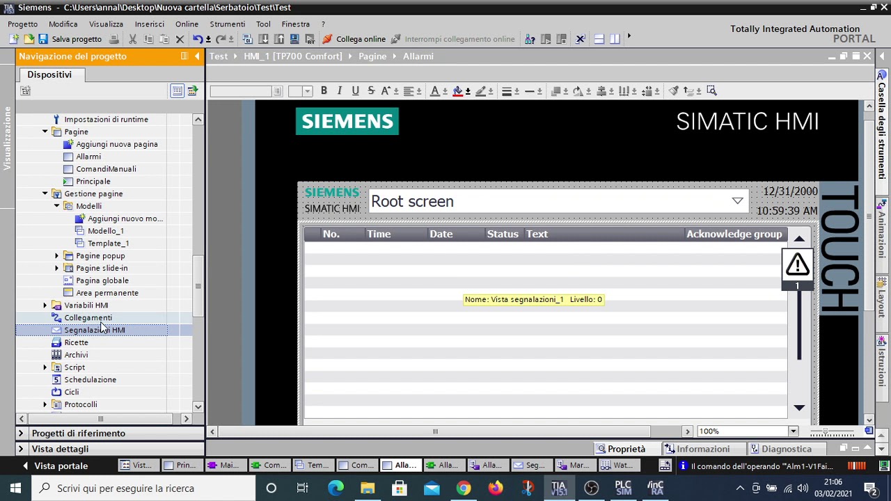
Task: Collapse the Modelli tree node
Action: point(57,206)
